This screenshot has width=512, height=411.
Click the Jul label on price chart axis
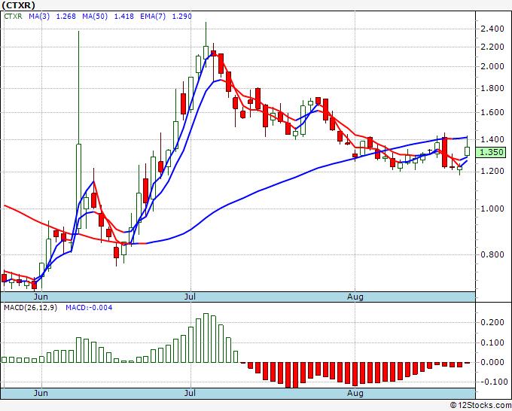(190, 297)
